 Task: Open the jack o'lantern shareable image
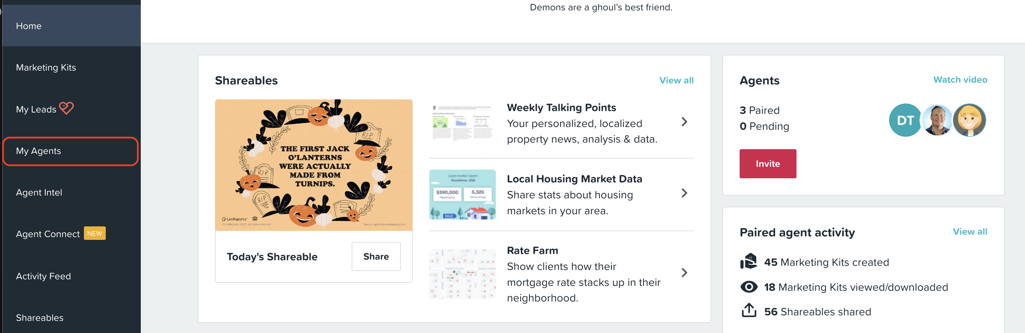pos(313,165)
